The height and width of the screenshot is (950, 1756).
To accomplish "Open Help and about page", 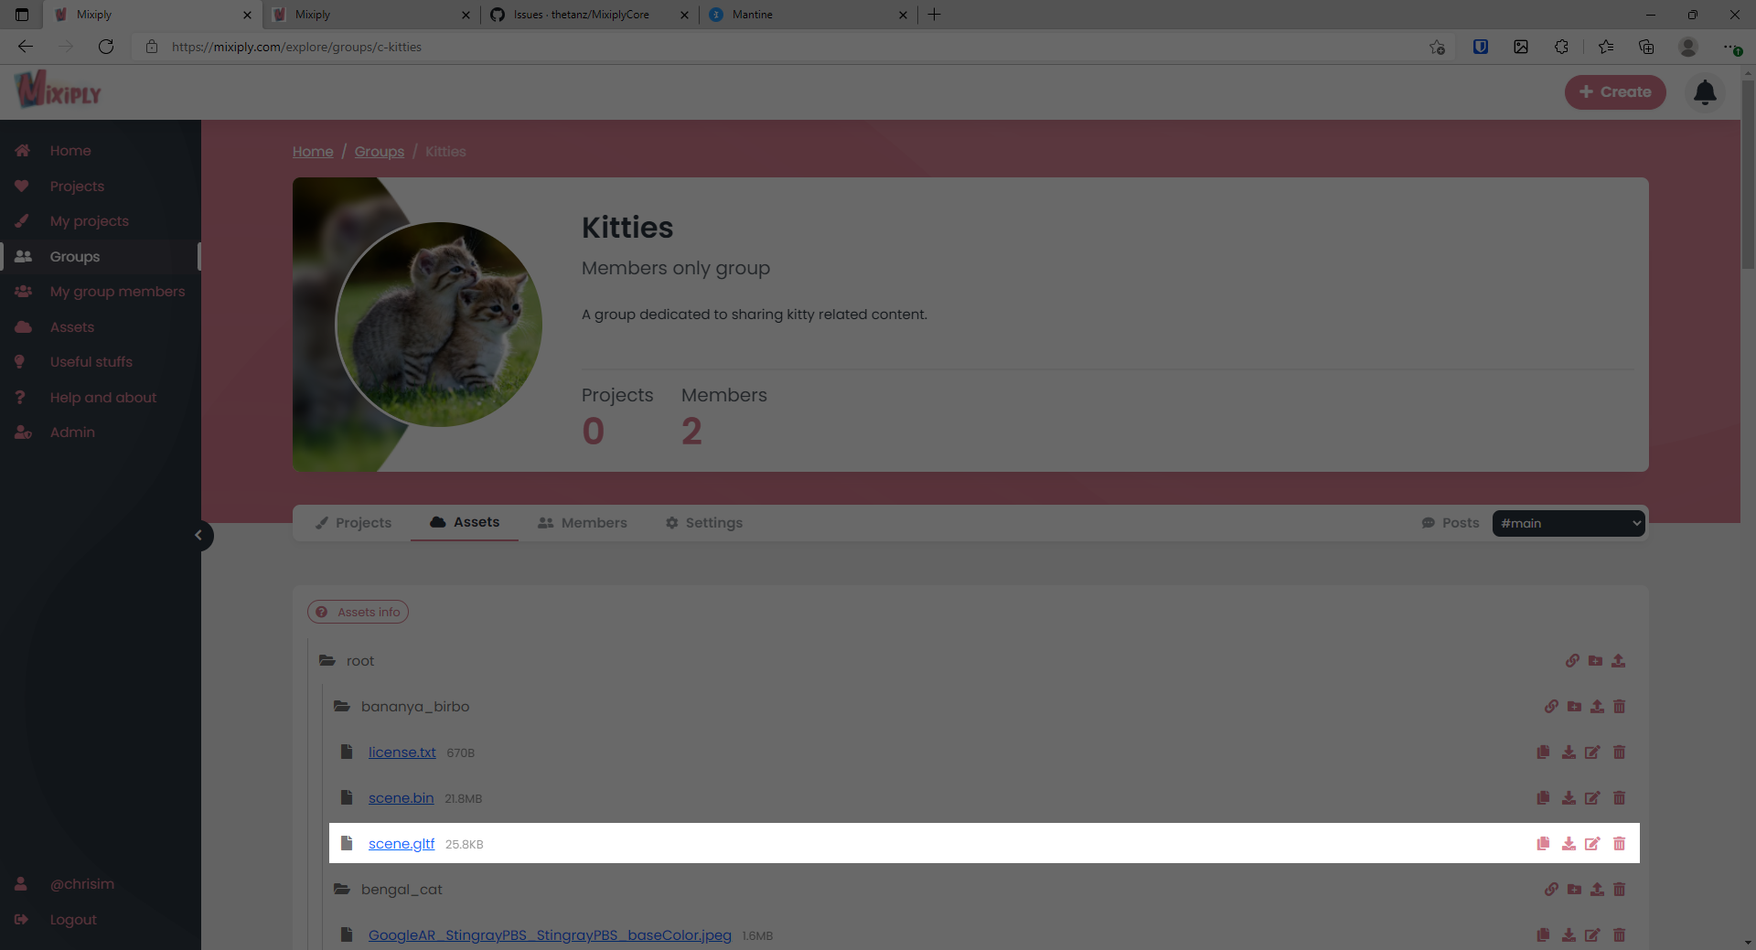I will click(x=103, y=398).
